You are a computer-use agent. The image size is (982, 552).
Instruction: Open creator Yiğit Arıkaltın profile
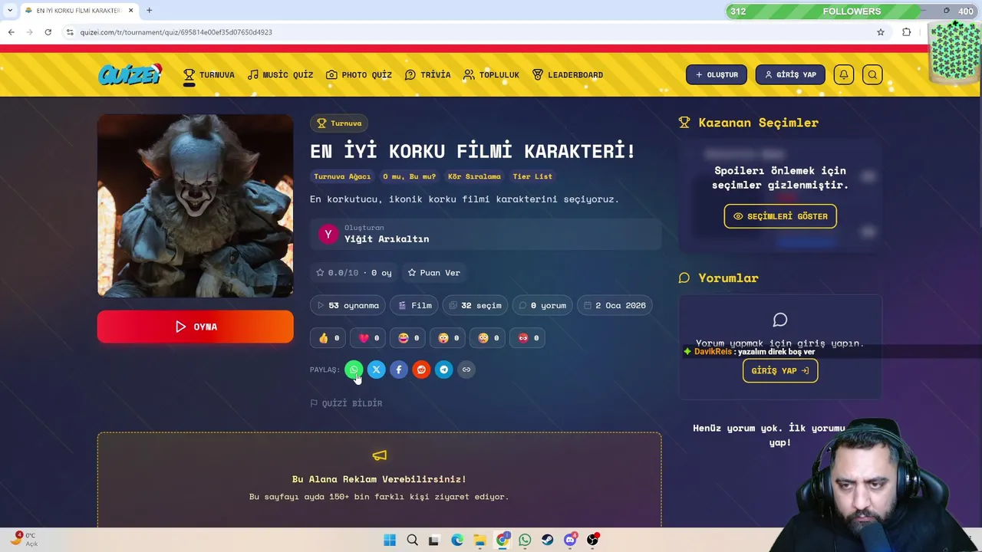[486, 234]
